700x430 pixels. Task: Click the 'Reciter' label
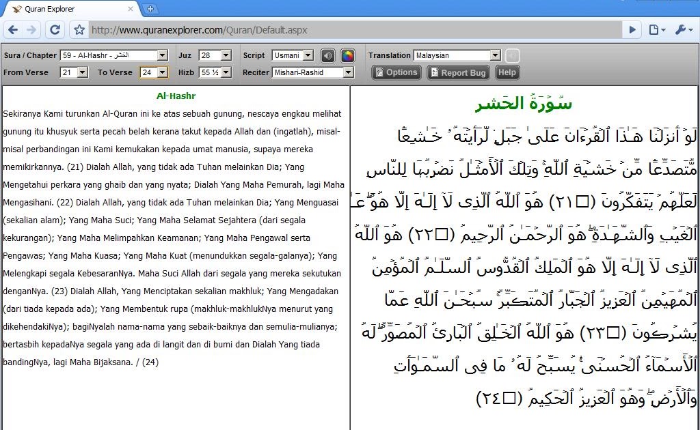[x=256, y=72]
